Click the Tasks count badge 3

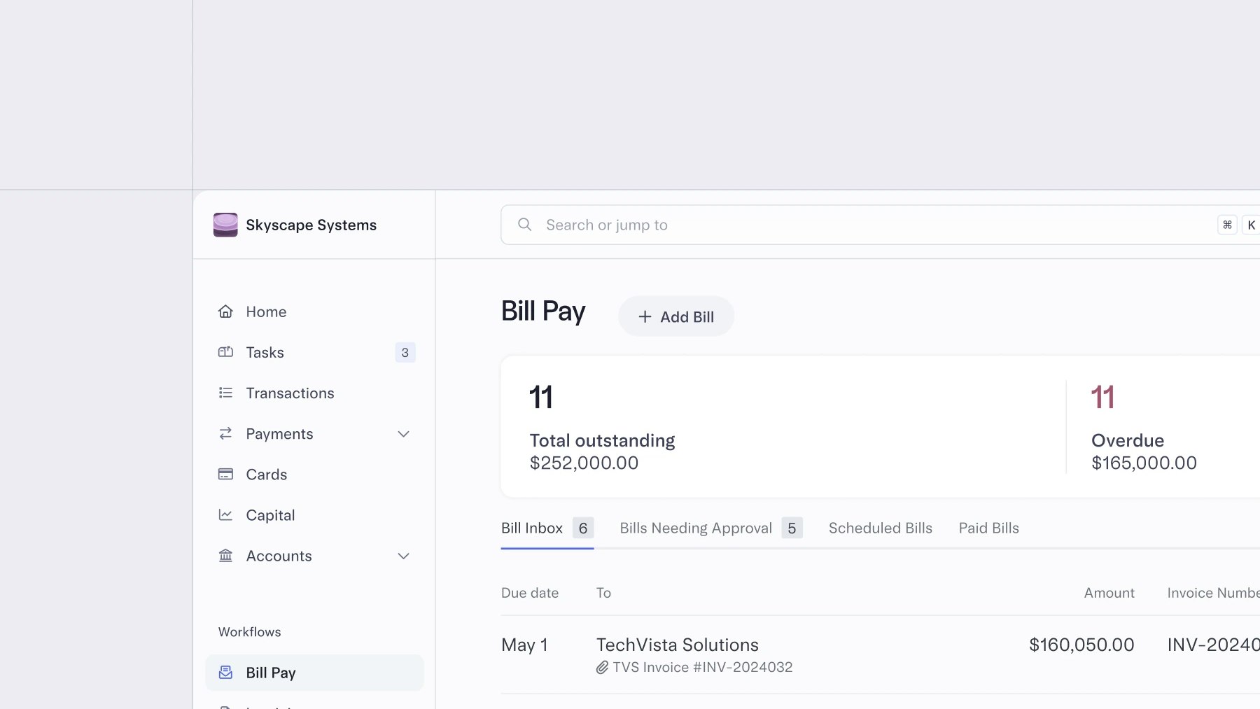(405, 353)
